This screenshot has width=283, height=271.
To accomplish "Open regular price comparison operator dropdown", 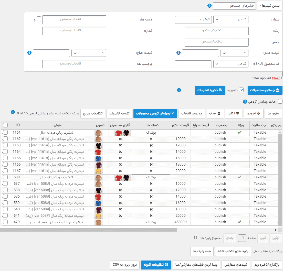I will 234,53.
